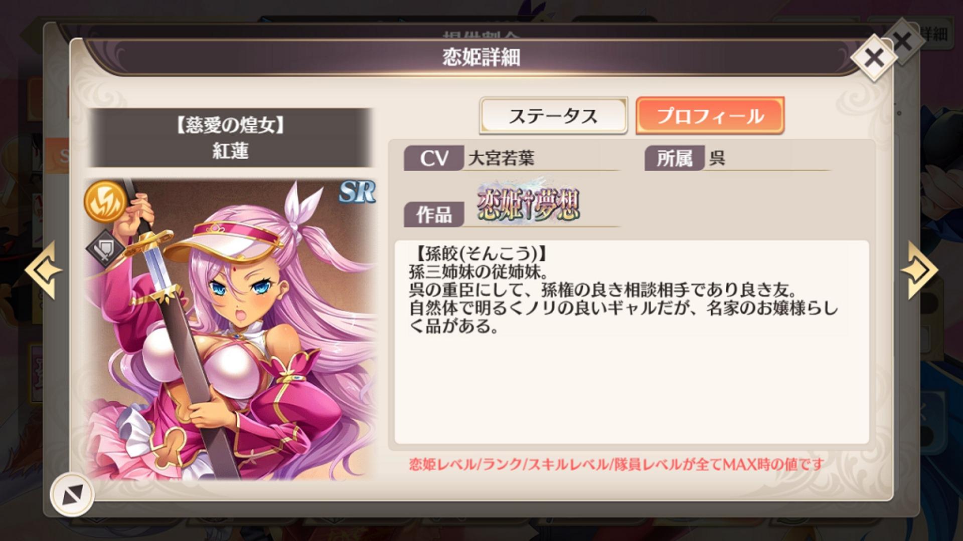Image resolution: width=963 pixels, height=541 pixels.
Task: Select the プロフィール tab
Action: 710,116
